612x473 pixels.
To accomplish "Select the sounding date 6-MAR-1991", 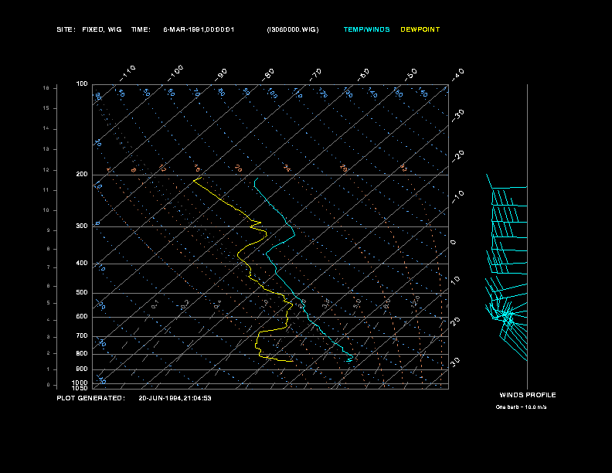I will [x=184, y=29].
